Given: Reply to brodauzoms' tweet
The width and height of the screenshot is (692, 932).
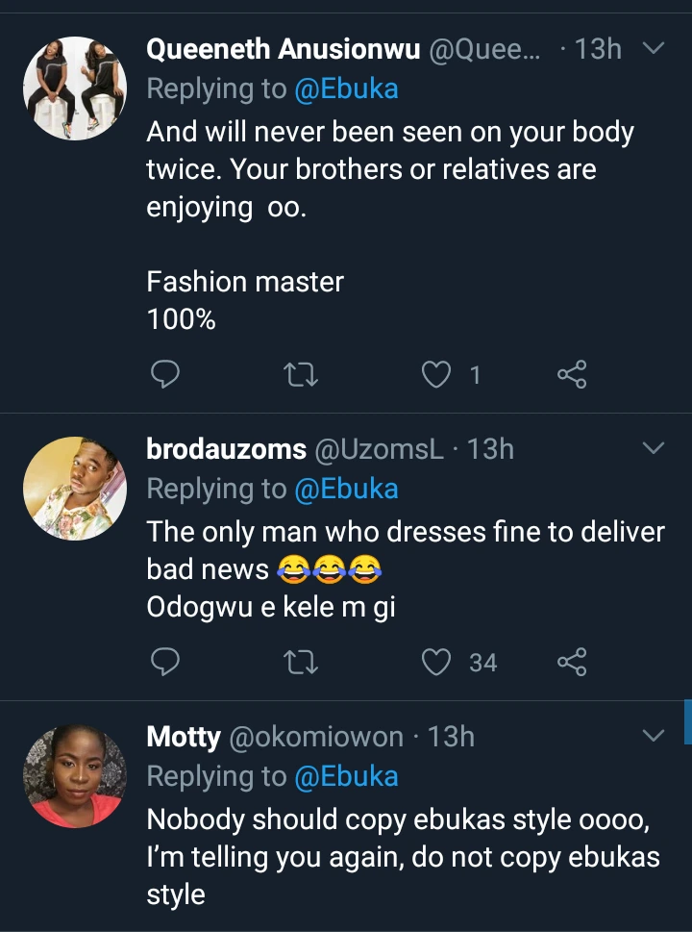Looking at the screenshot, I should point(166,661).
